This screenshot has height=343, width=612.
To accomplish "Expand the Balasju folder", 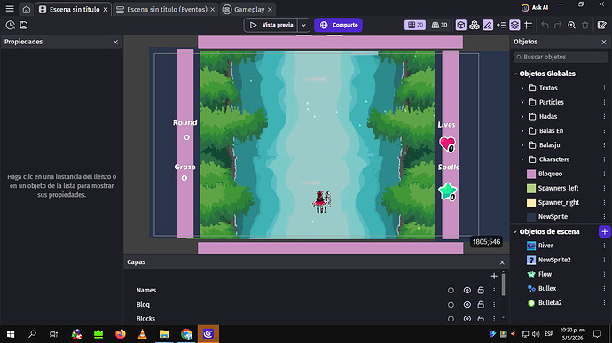I will [x=522, y=145].
